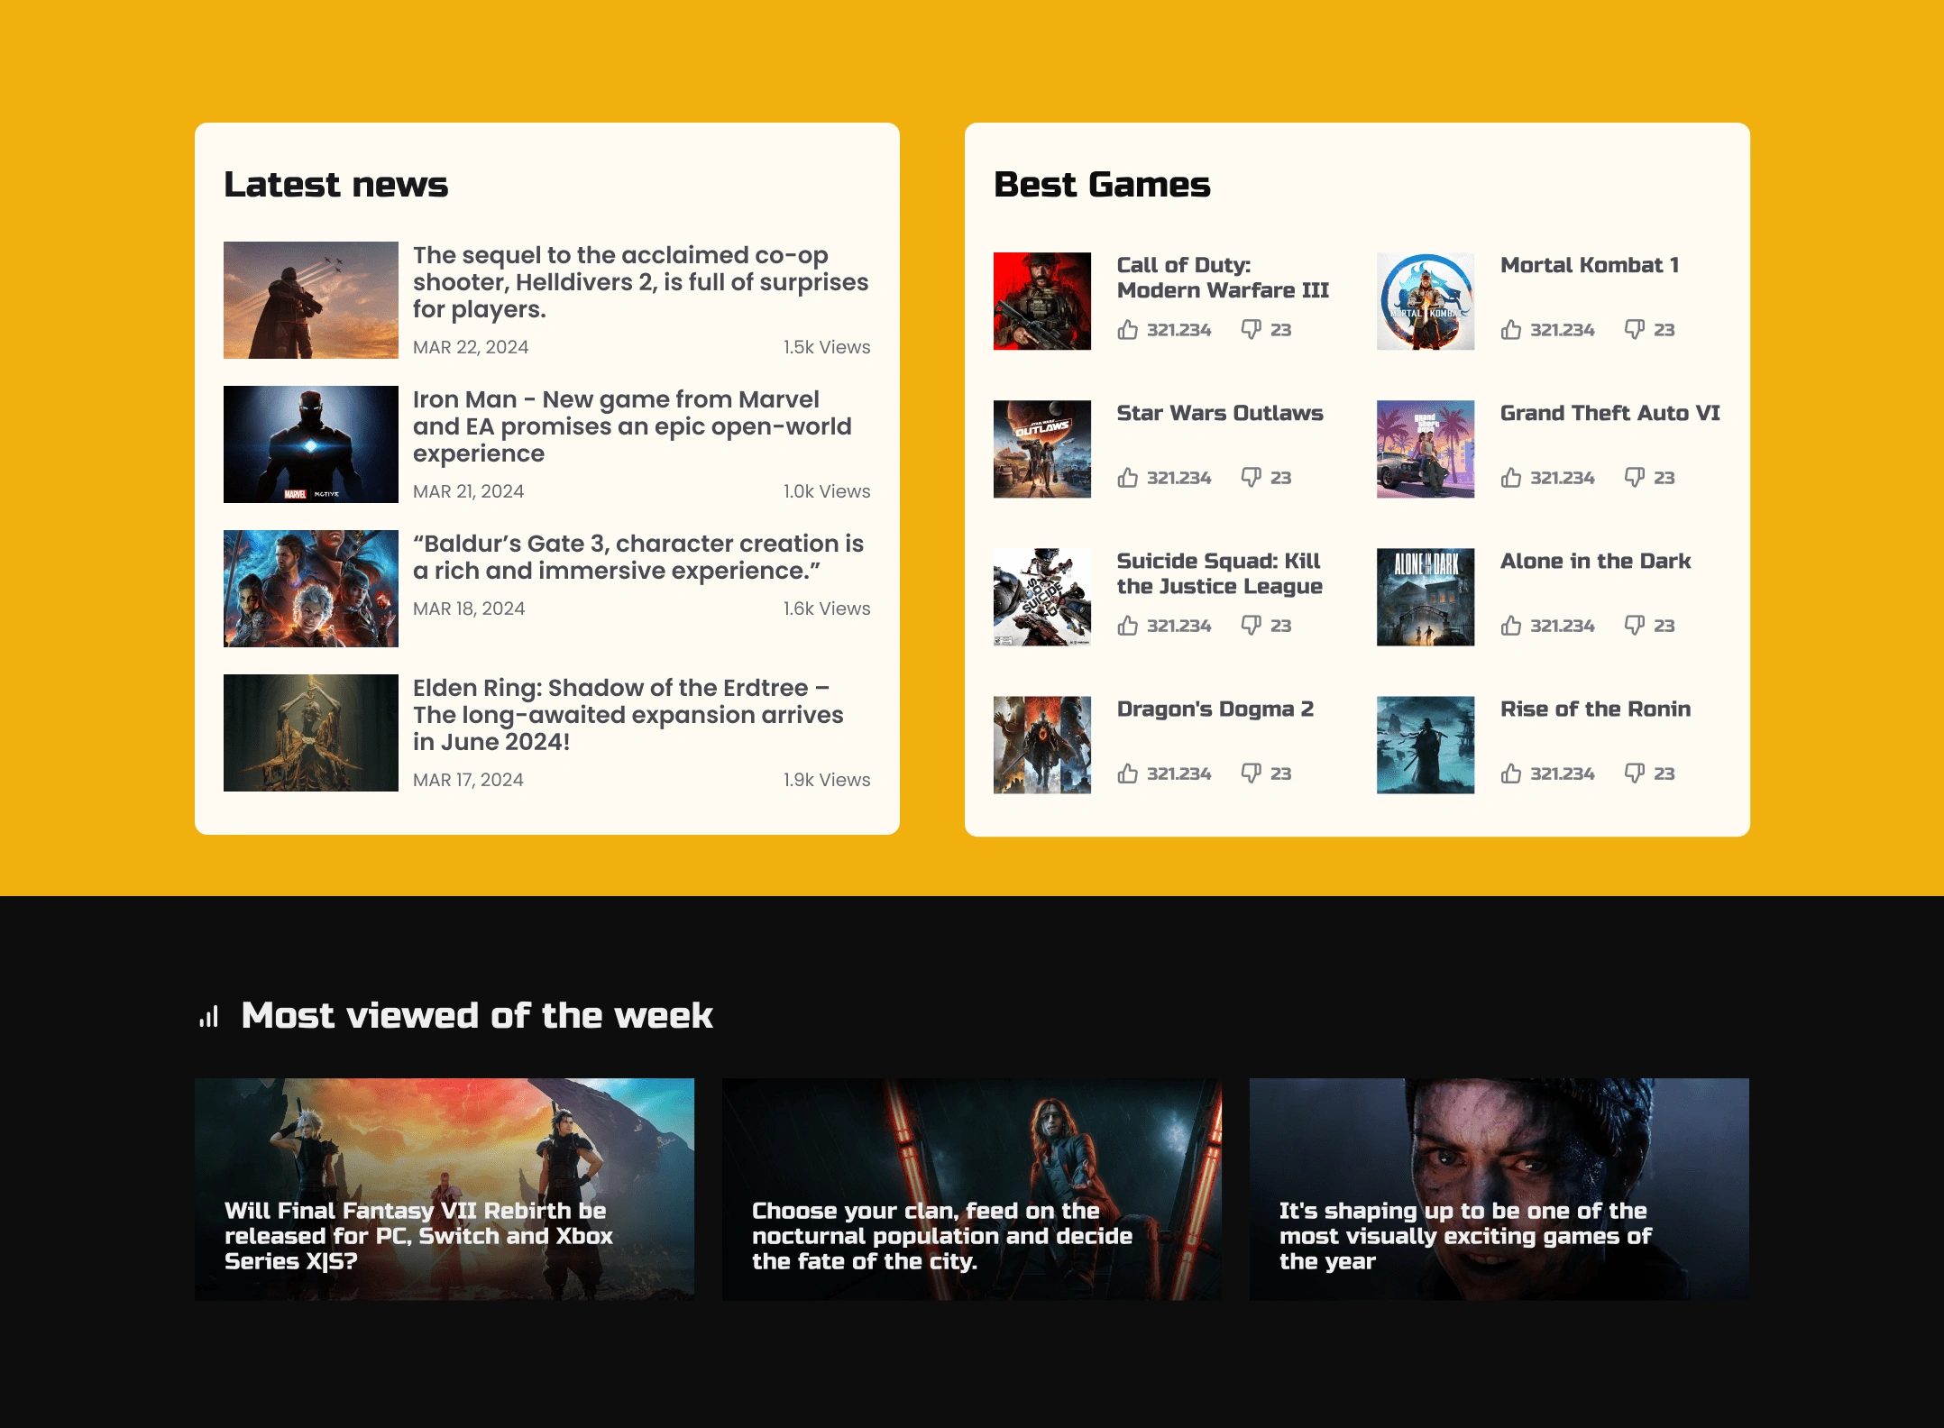Like Suicide Squad: Kill the Justice League
The image size is (1944, 1428).
(1127, 626)
